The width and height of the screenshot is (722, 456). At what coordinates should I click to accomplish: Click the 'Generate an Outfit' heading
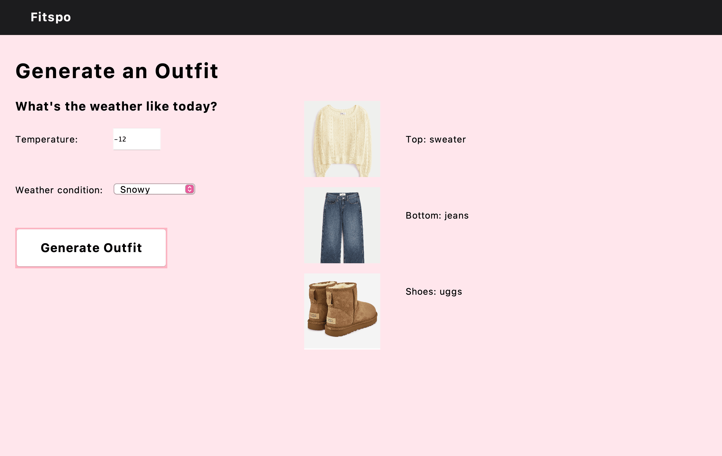pyautogui.click(x=117, y=72)
